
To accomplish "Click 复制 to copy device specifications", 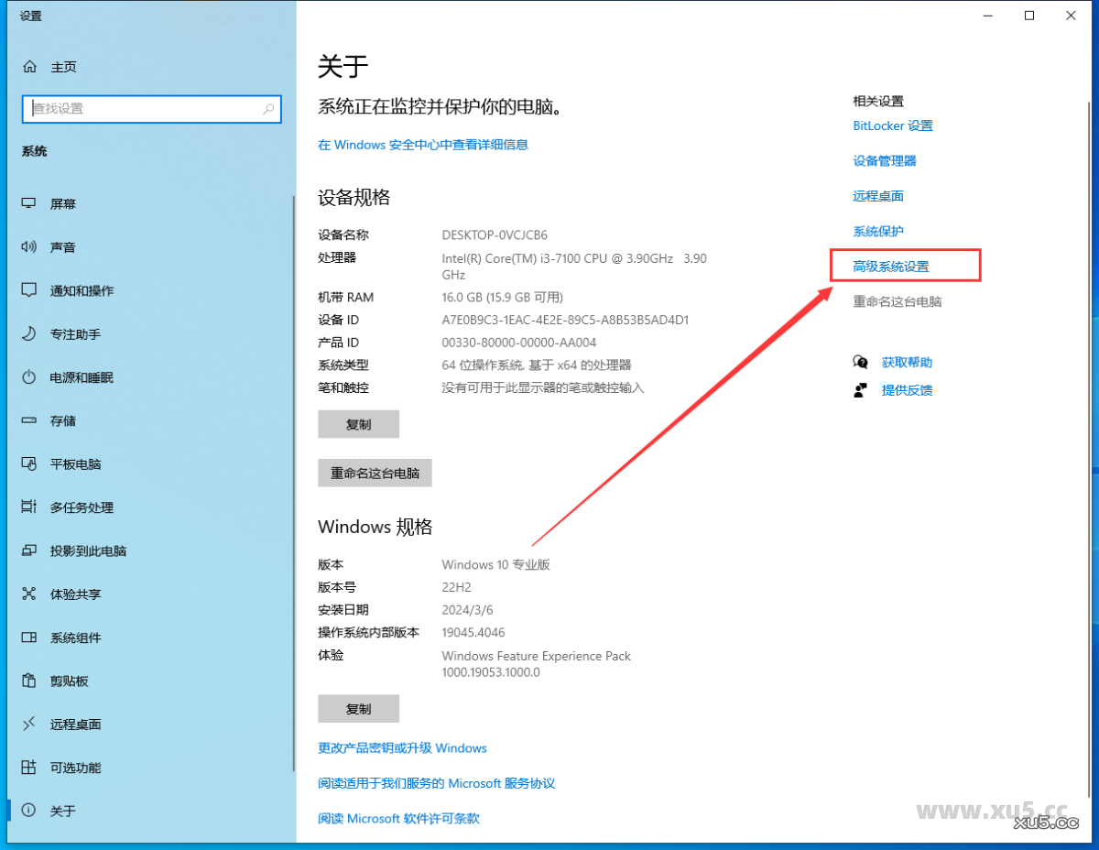I will pyautogui.click(x=358, y=423).
